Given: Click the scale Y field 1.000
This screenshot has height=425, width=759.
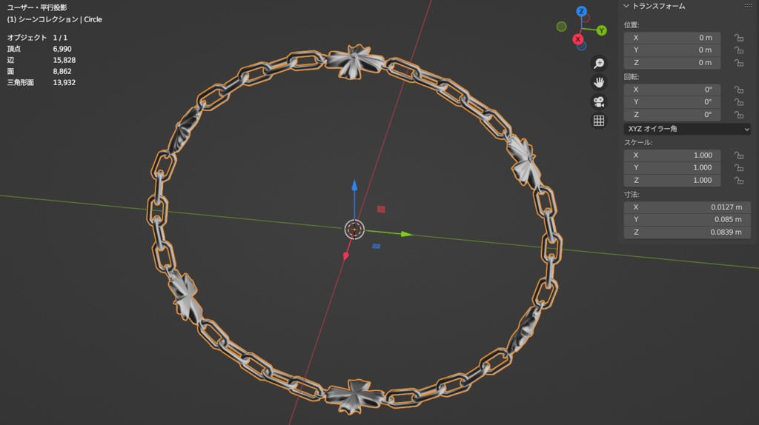Looking at the screenshot, I should pos(672,168).
